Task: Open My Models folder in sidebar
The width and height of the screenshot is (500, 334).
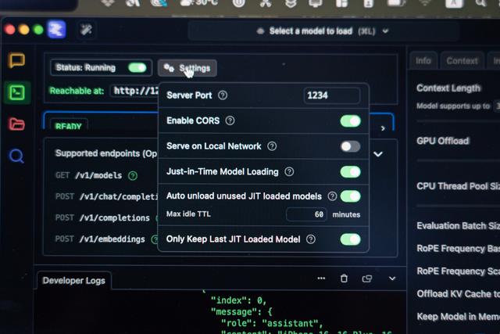Action: coord(16,124)
